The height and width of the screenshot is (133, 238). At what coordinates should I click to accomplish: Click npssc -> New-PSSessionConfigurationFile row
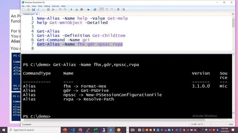click(113, 95)
